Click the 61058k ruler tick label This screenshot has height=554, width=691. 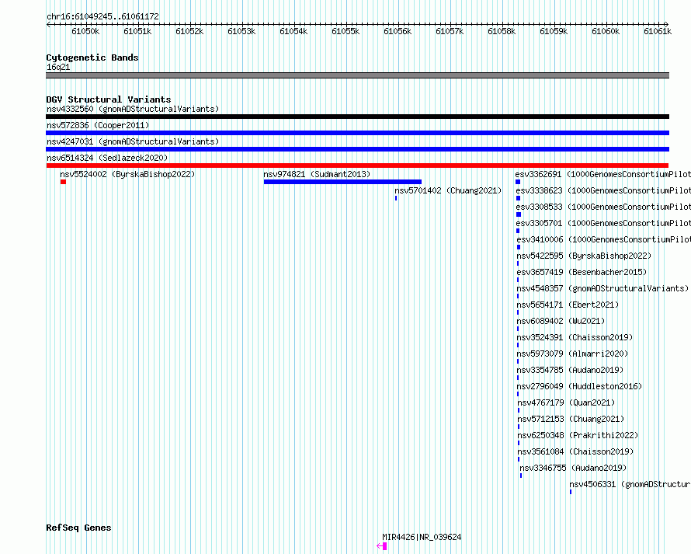pos(502,31)
